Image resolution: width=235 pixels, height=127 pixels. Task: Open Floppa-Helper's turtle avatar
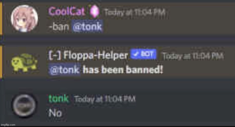pyautogui.click(x=25, y=63)
